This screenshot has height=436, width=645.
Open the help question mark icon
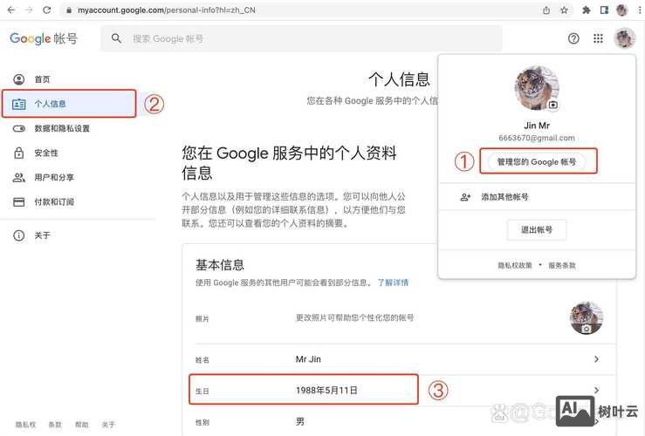click(573, 38)
